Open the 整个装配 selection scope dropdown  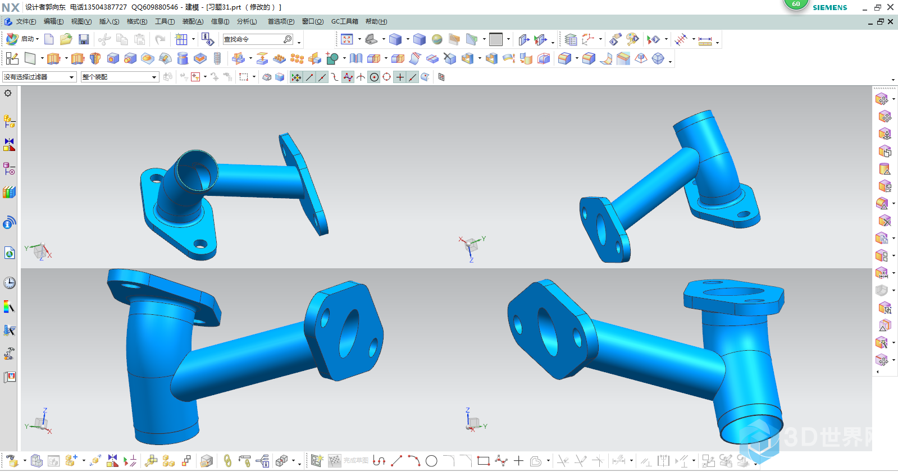(x=120, y=77)
